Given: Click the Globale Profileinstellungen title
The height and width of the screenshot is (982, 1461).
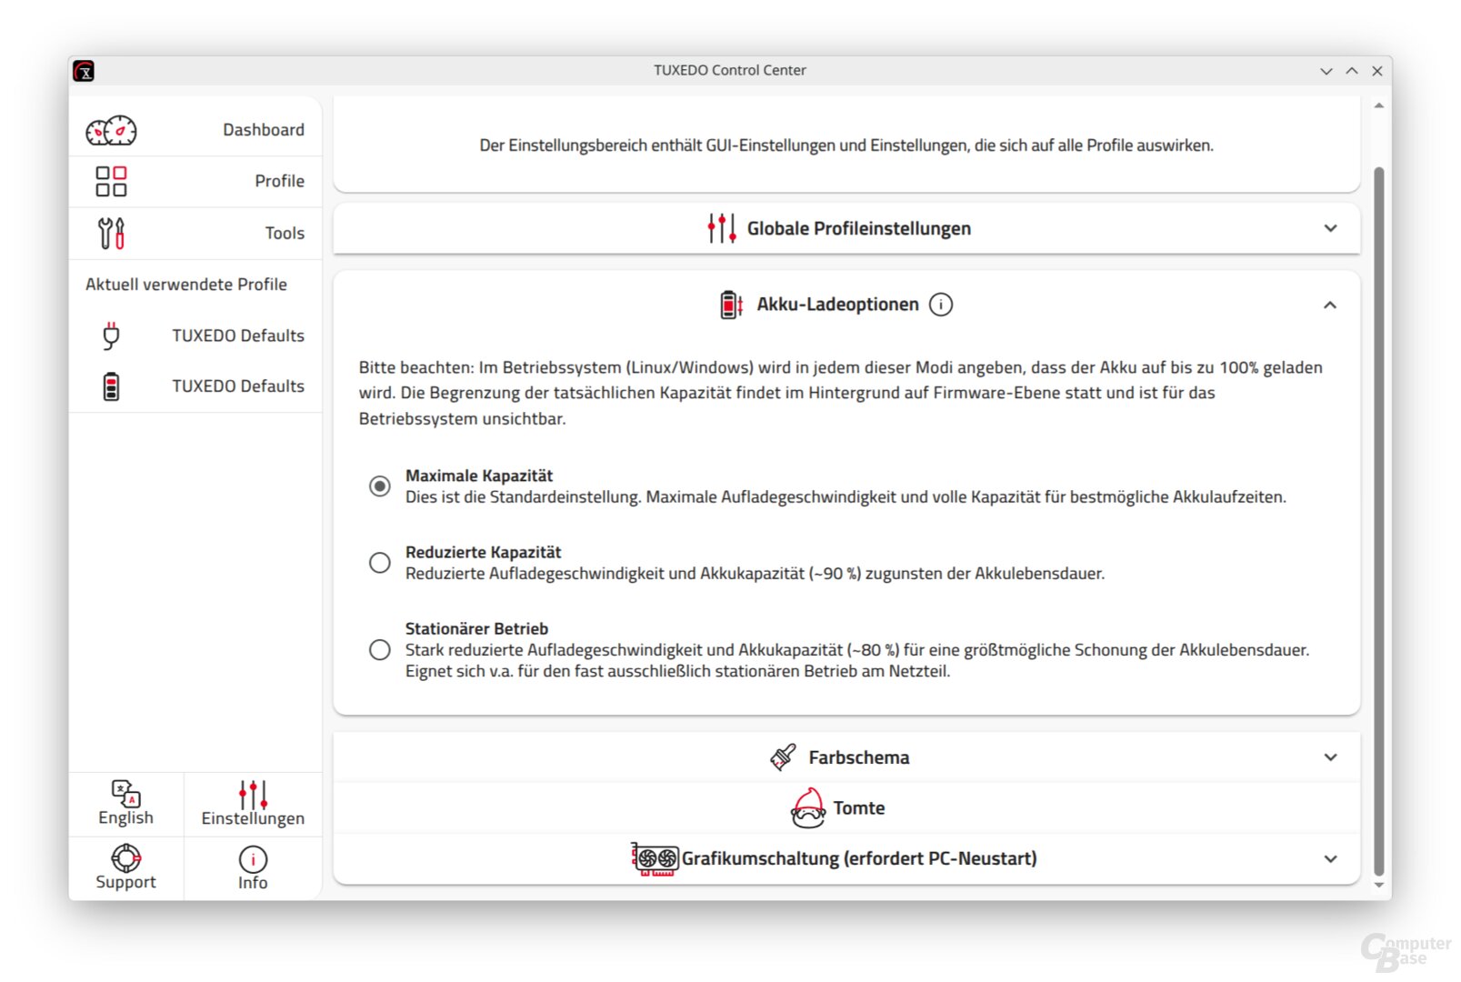Looking at the screenshot, I should 858,228.
